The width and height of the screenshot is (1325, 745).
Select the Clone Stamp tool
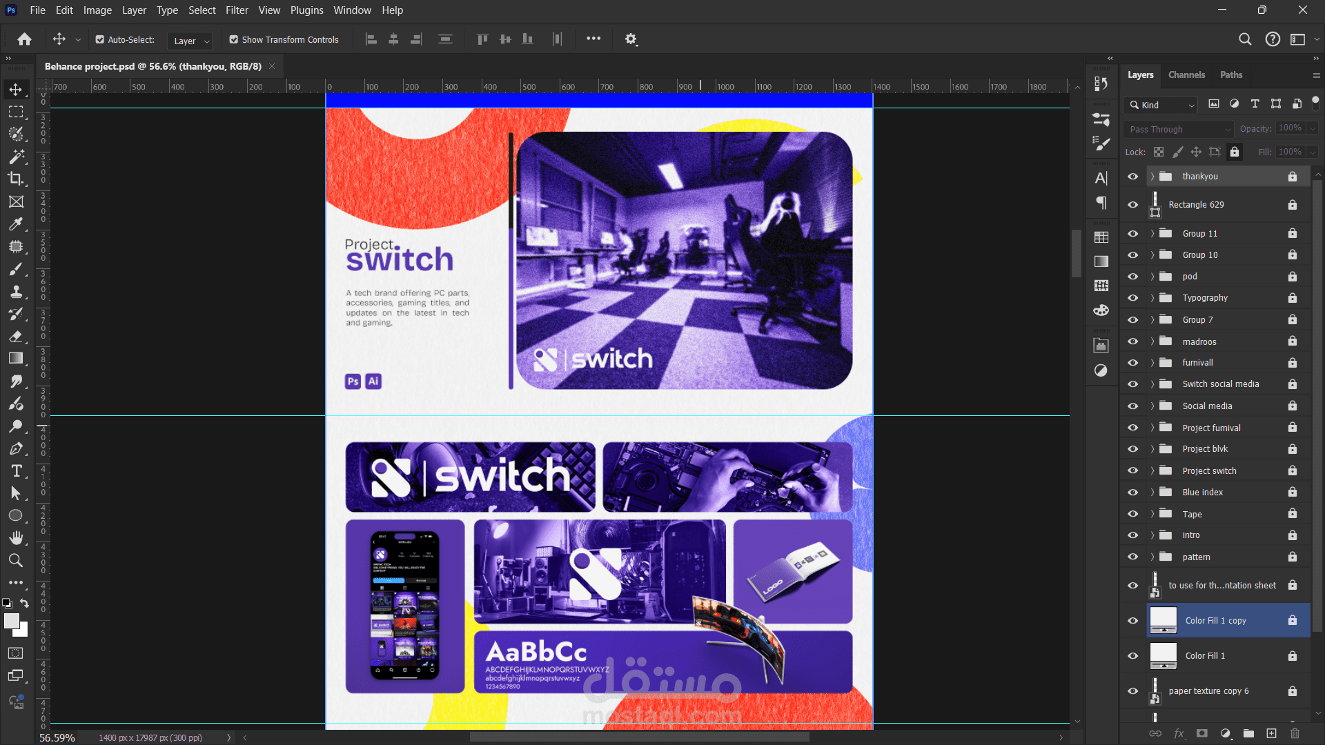16,291
